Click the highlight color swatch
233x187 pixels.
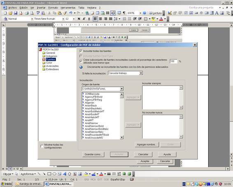(154, 19)
